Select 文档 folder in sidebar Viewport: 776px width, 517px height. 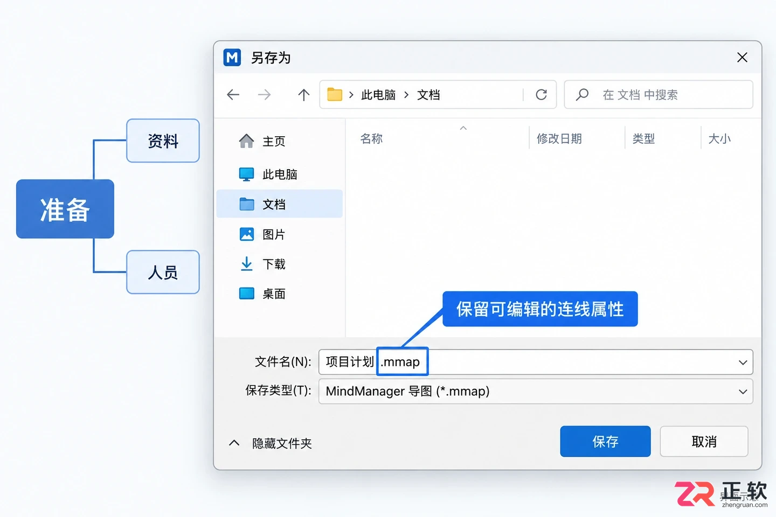[279, 204]
